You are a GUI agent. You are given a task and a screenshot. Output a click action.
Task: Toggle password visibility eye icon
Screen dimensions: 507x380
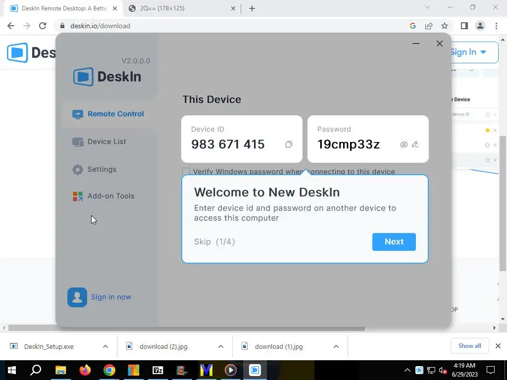[404, 144]
